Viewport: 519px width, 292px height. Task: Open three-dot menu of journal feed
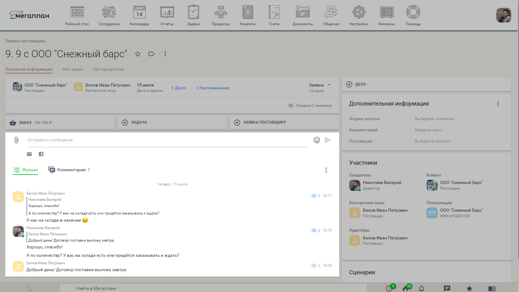pos(326,170)
